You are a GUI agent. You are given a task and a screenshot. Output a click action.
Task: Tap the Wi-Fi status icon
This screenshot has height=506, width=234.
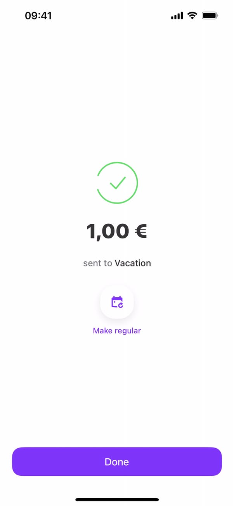192,16
